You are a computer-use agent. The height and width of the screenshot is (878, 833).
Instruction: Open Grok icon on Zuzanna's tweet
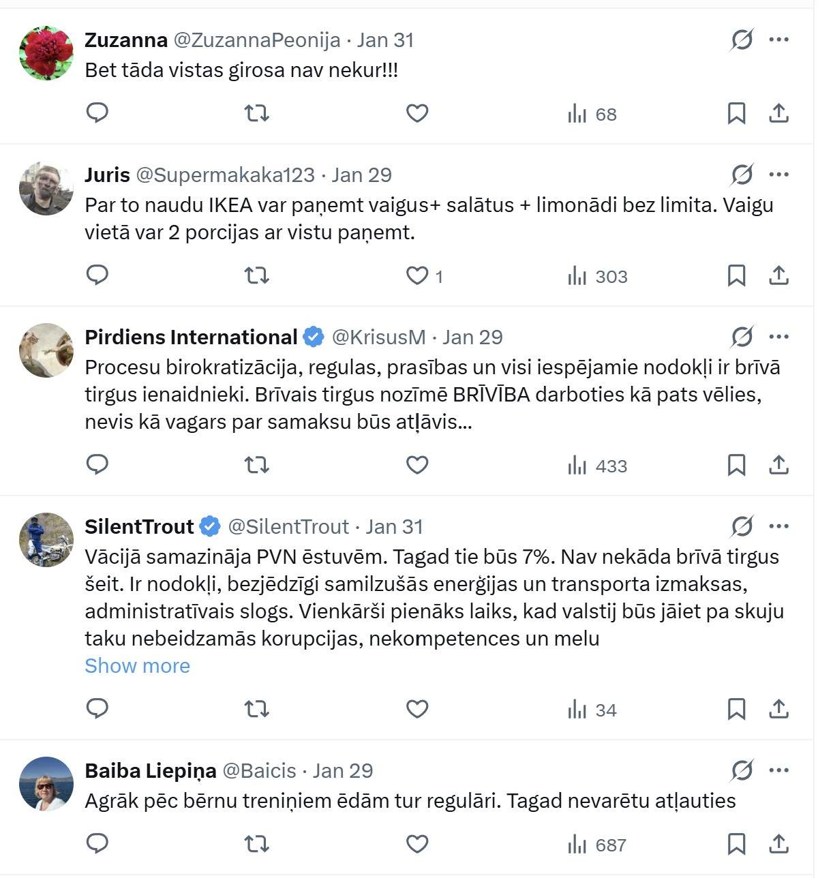click(x=742, y=40)
